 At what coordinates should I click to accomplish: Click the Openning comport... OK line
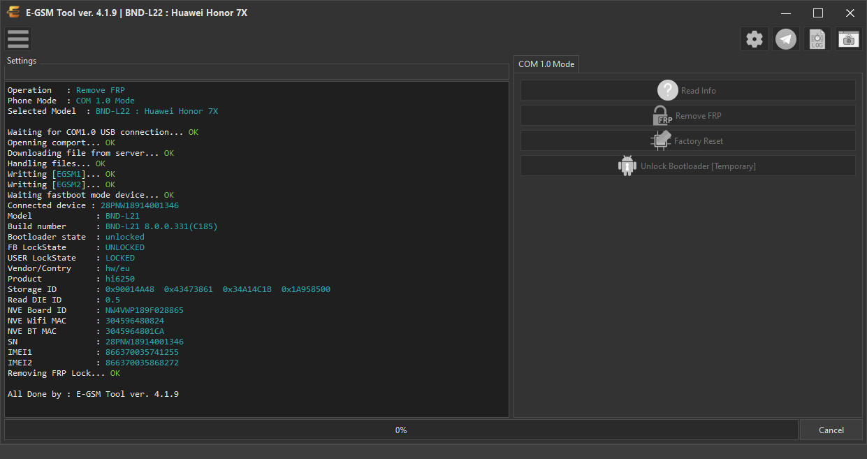(x=61, y=143)
